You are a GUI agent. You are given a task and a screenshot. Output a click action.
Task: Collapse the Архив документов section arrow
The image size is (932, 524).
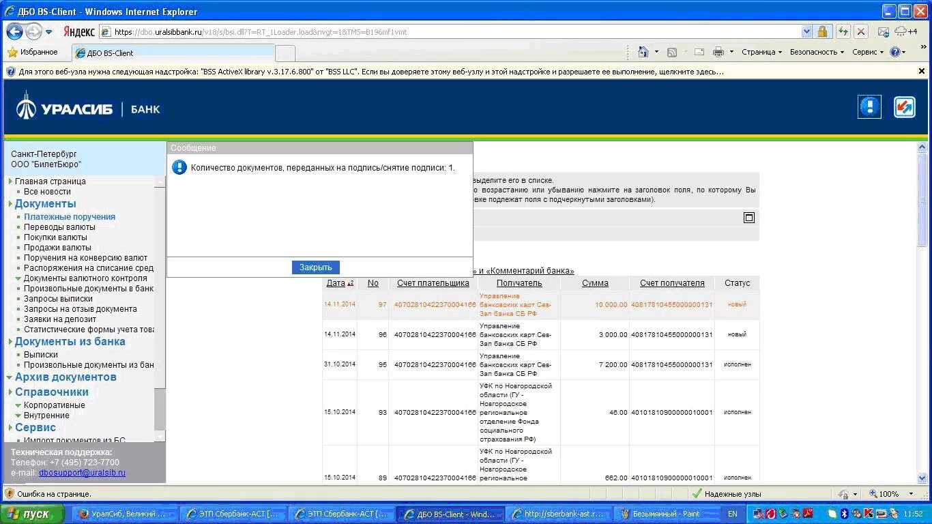point(10,377)
